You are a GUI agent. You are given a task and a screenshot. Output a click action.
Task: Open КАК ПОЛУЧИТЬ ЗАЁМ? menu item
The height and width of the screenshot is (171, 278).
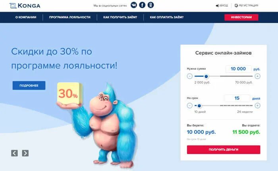click(120, 17)
